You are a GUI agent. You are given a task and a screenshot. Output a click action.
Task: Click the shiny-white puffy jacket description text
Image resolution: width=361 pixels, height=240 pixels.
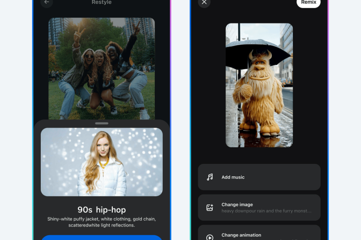pyautogui.click(x=102, y=222)
